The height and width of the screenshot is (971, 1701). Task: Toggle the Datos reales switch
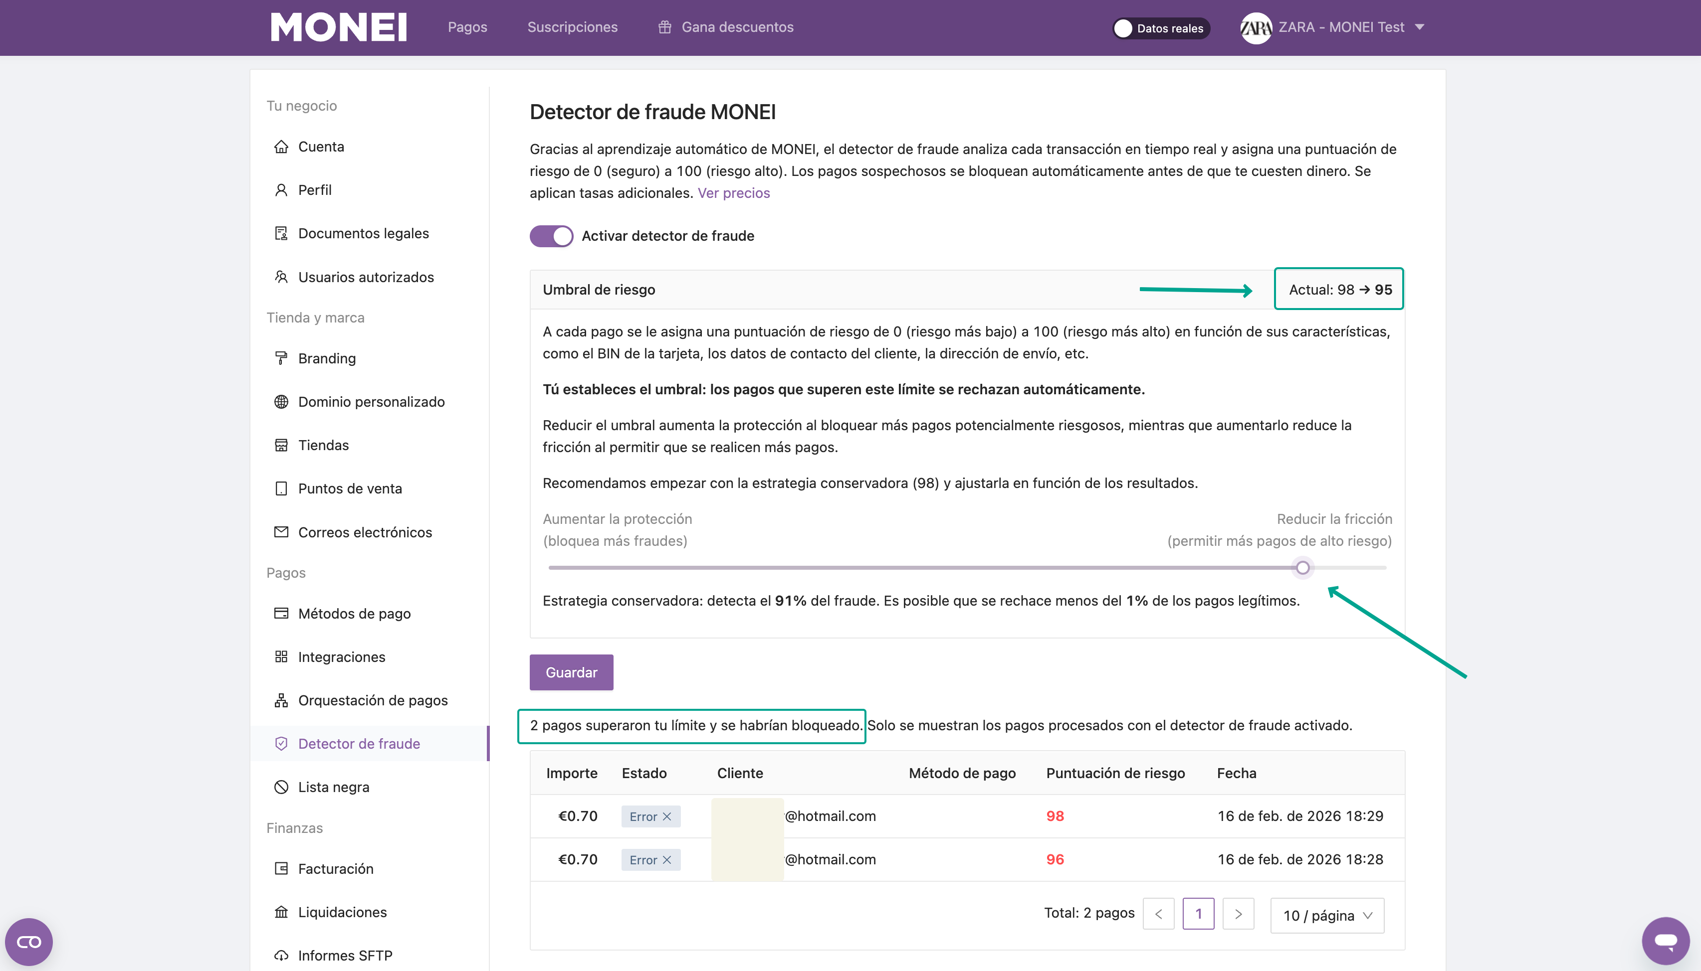[x=1160, y=28]
